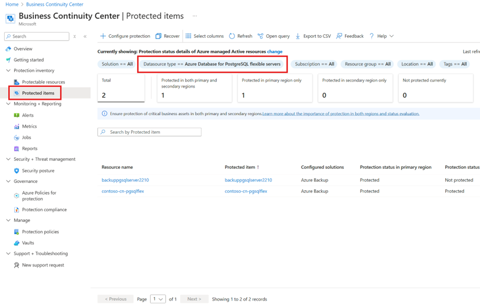The image size is (480, 307).
Task: Open Alerts from the sidebar icon
Action: click(18, 115)
